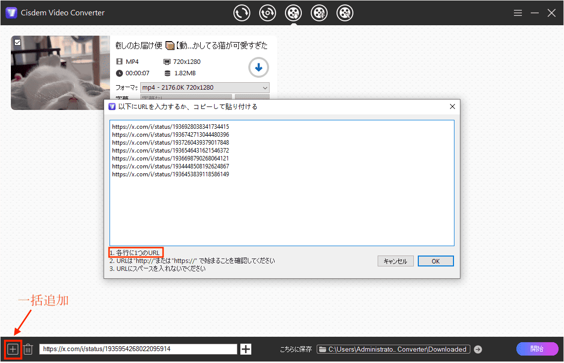The height and width of the screenshot is (363, 564).
Task: Click the plus button beside URL field
Action: (x=246, y=349)
